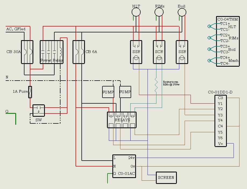Screen dimensions: 247x189
Task: Click the "Mash" thermocouple label
Action: tap(234, 61)
